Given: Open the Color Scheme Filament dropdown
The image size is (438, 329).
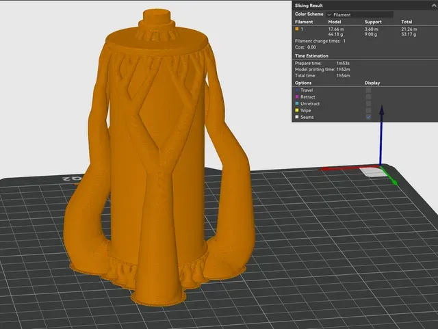Looking at the screenshot, I should (359, 14).
